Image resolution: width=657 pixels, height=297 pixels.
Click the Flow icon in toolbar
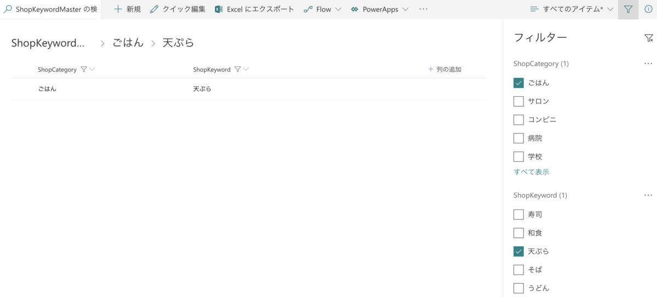(308, 9)
